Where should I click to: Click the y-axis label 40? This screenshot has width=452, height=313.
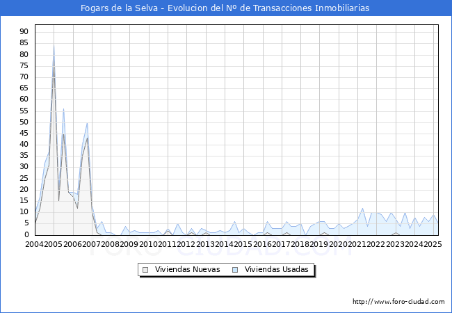click(x=24, y=145)
